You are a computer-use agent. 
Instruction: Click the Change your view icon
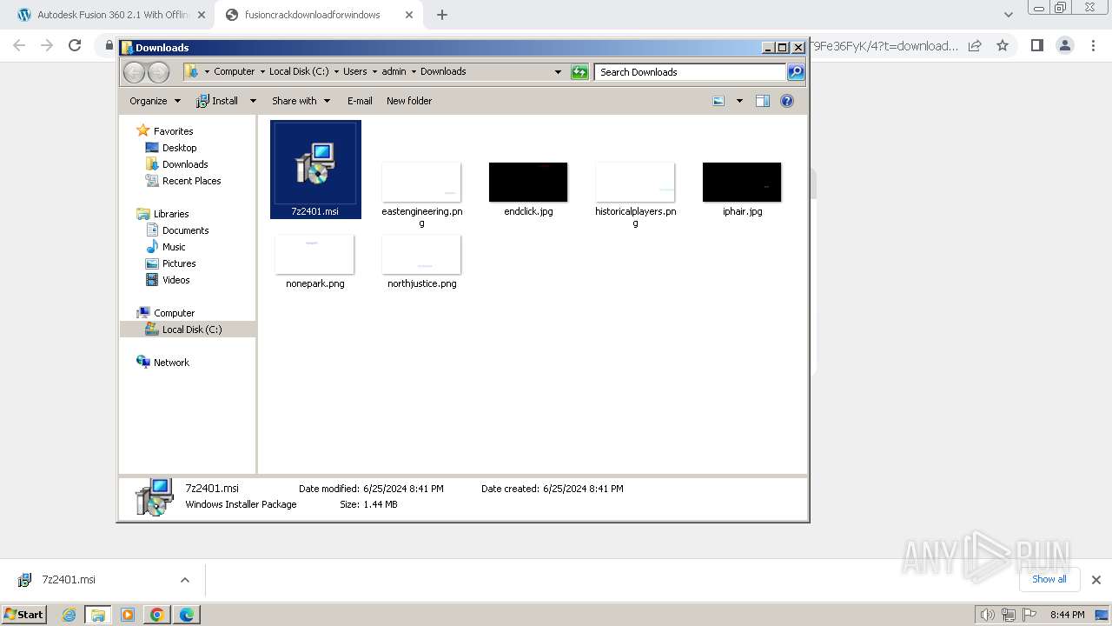click(x=719, y=101)
